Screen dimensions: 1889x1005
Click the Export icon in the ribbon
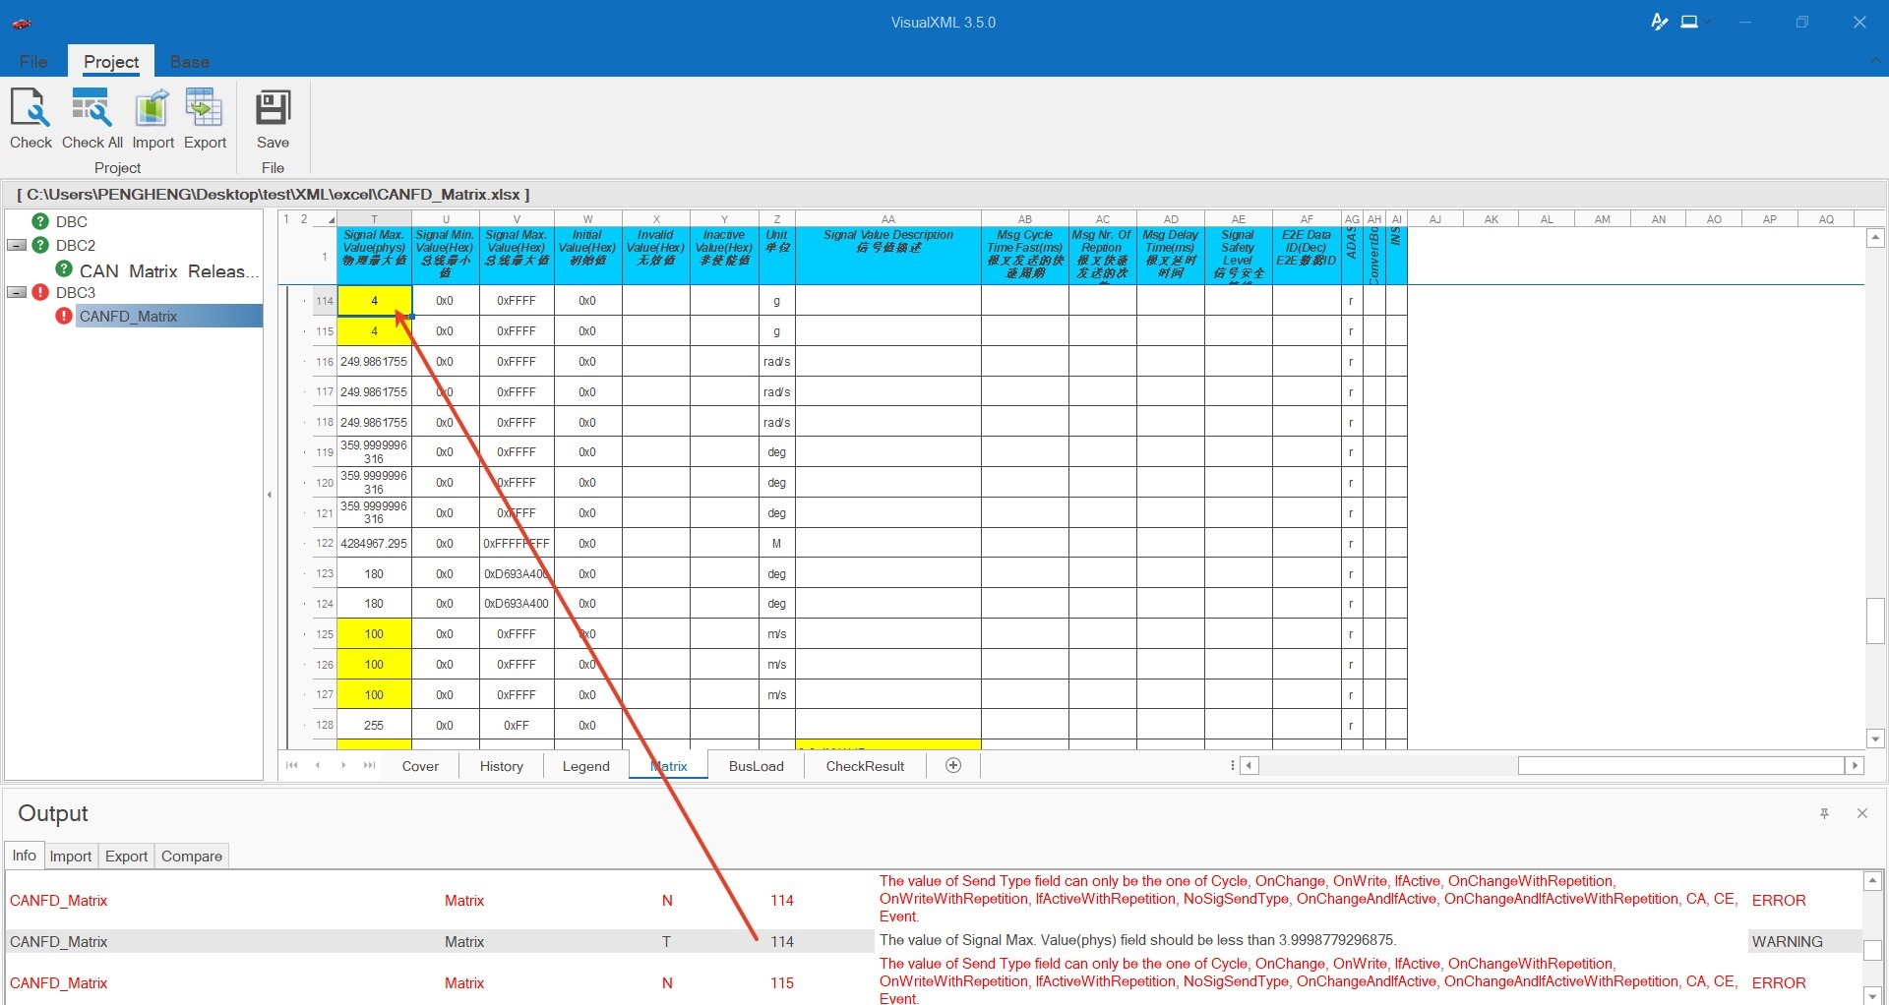(205, 118)
